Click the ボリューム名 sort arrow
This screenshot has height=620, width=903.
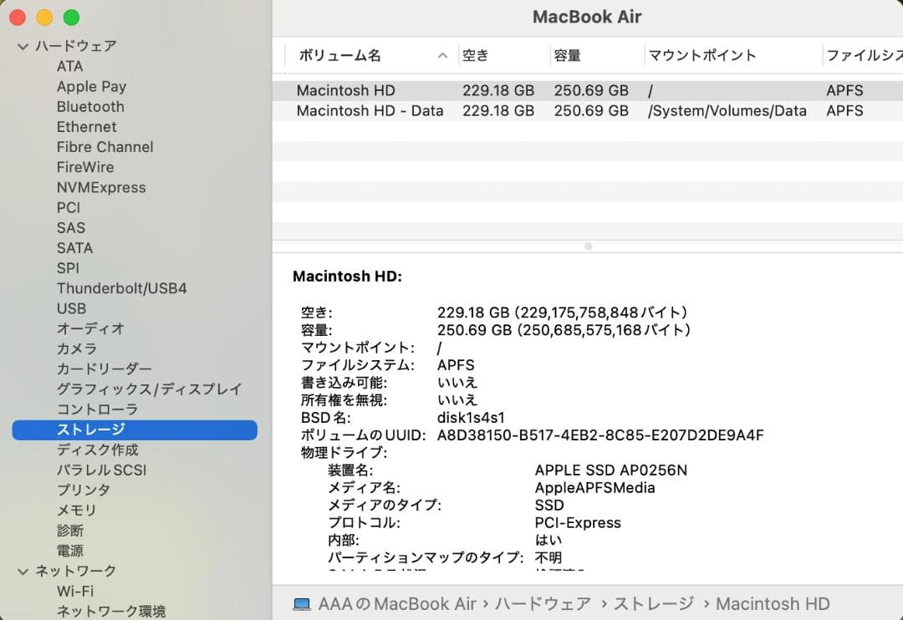(442, 56)
